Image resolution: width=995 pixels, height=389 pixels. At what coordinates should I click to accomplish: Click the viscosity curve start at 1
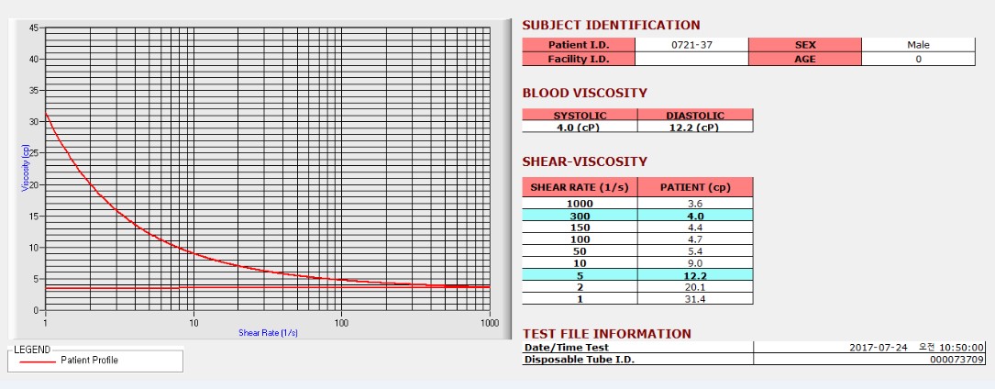click(46, 114)
